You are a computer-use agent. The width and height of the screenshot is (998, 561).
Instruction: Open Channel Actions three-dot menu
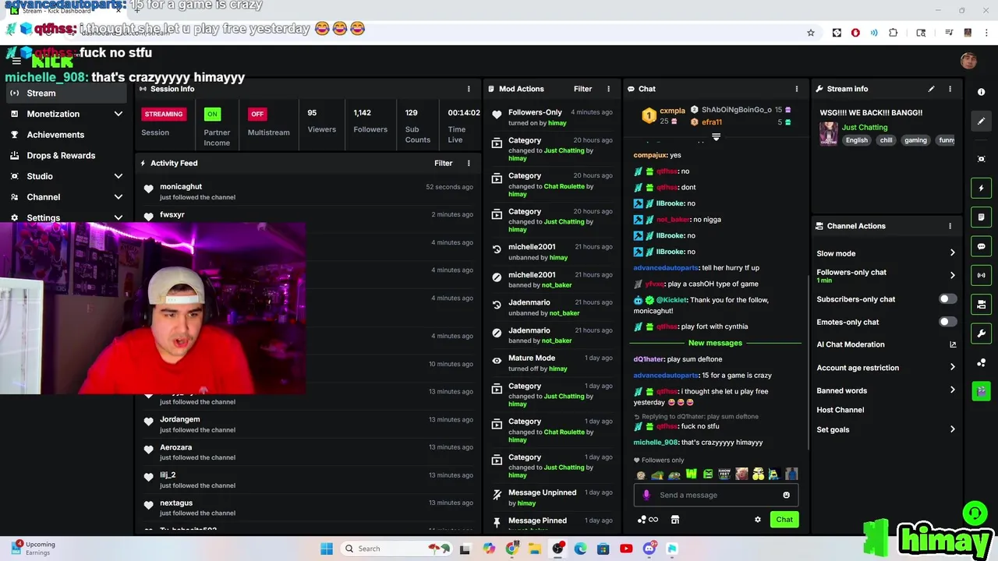[x=950, y=226]
